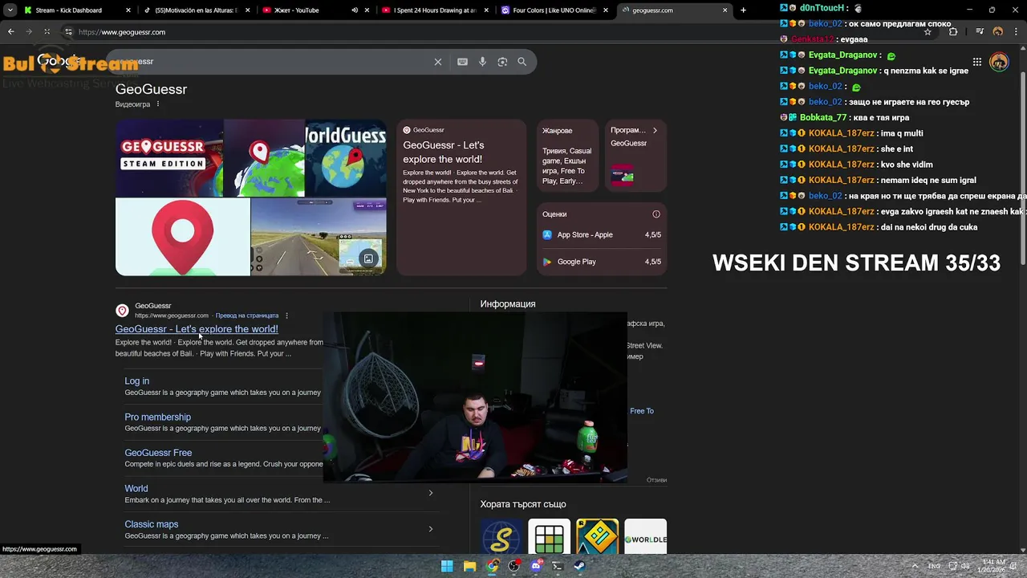Open OBS Studio from taskbar
Screen dimensions: 1027x578
(x=513, y=566)
